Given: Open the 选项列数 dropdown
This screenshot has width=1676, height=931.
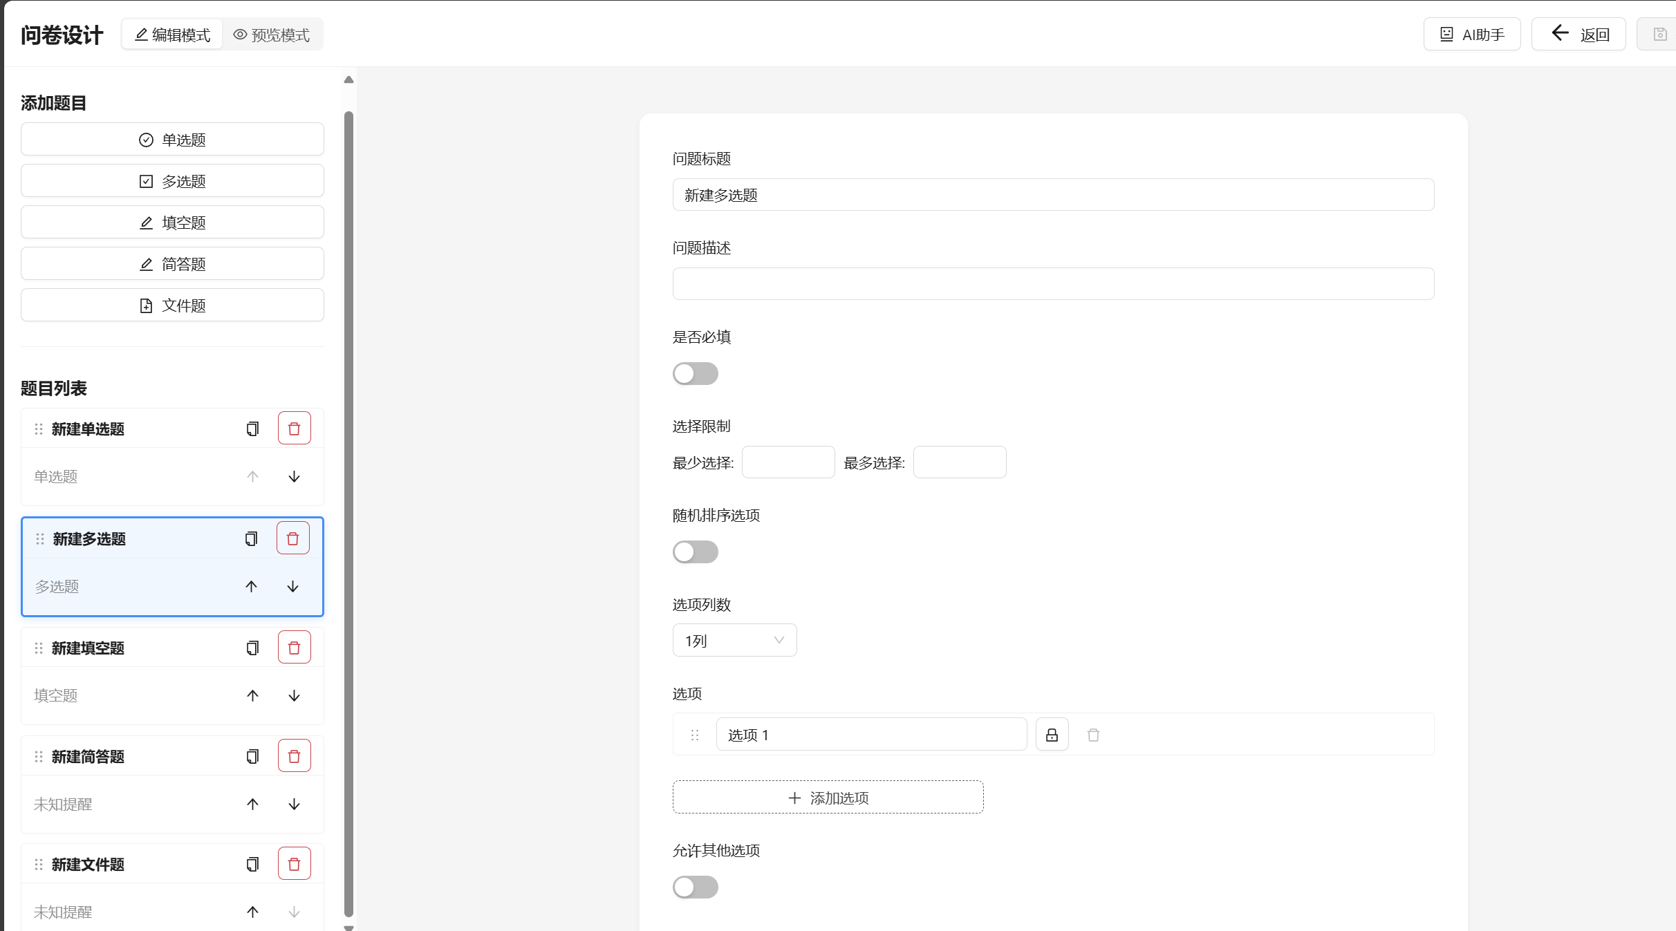Looking at the screenshot, I should (734, 641).
